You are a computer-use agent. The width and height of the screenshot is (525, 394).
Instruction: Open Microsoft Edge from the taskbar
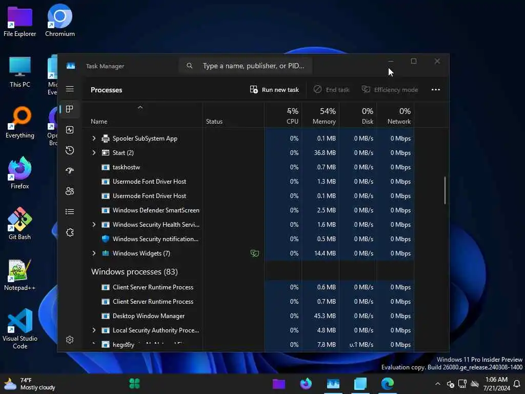pos(388,384)
